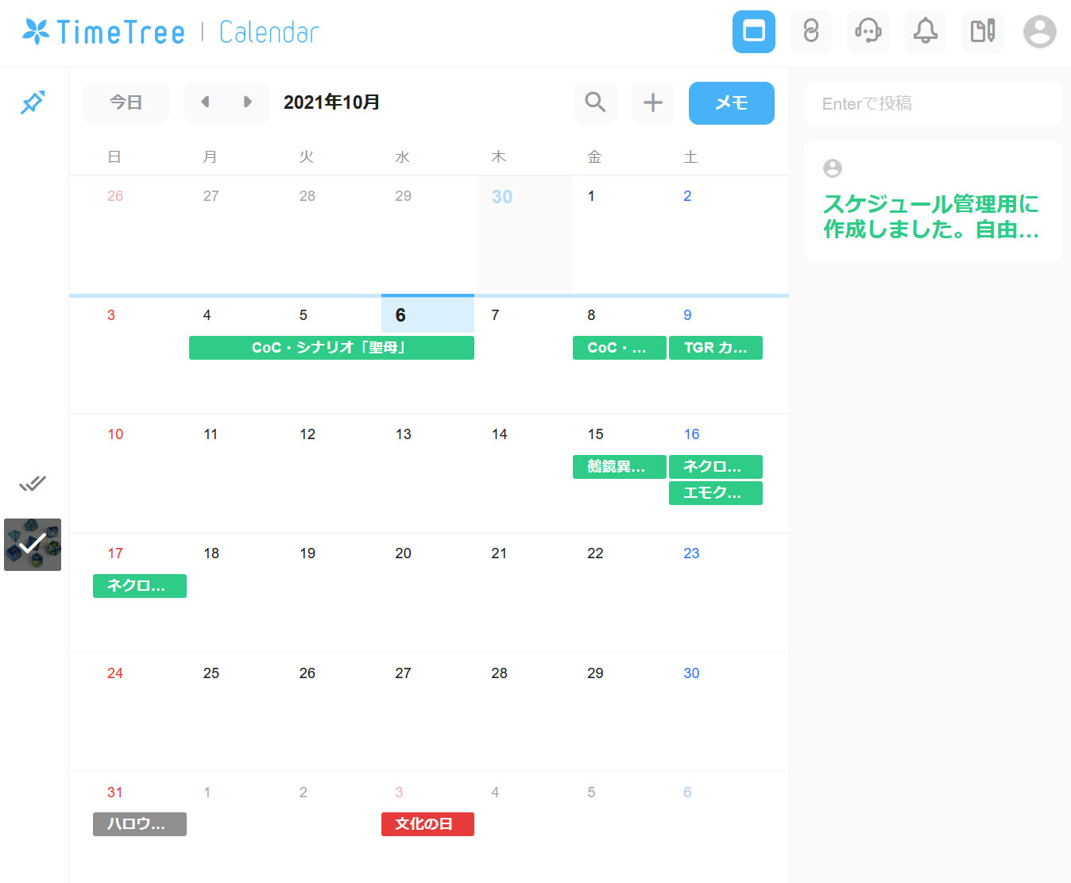Viewport: 1071px width, 883px height.
Task: Open the user profile avatar
Action: [1040, 32]
